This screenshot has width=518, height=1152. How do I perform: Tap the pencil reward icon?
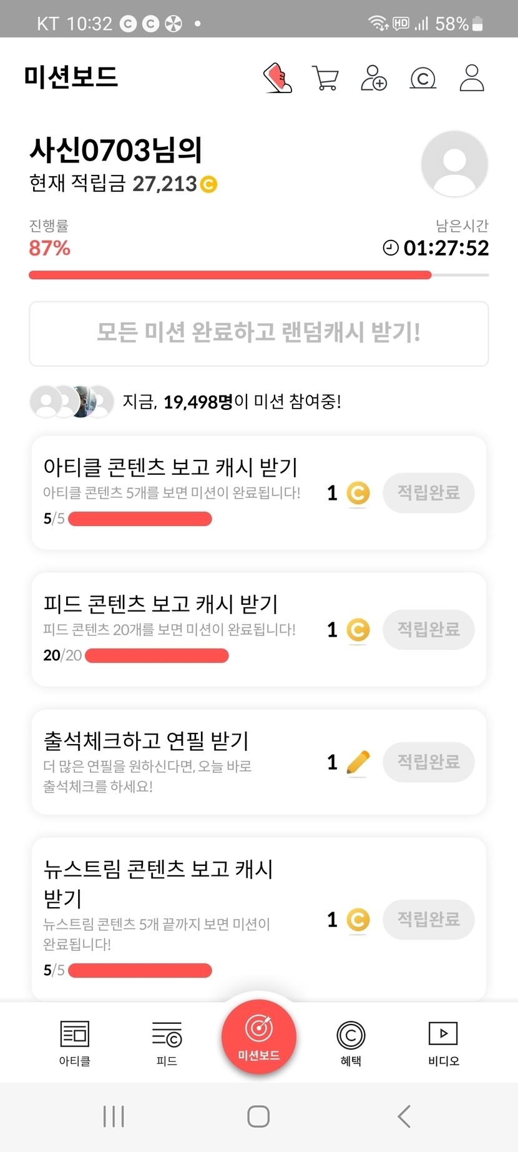pyautogui.click(x=358, y=763)
